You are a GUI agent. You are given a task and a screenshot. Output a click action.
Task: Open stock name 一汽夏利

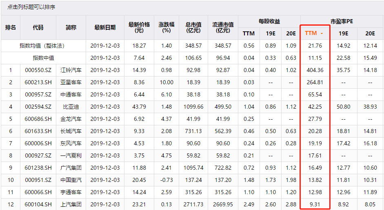(71, 155)
